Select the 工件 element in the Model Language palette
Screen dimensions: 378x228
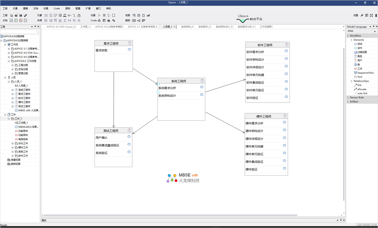(x=358, y=69)
